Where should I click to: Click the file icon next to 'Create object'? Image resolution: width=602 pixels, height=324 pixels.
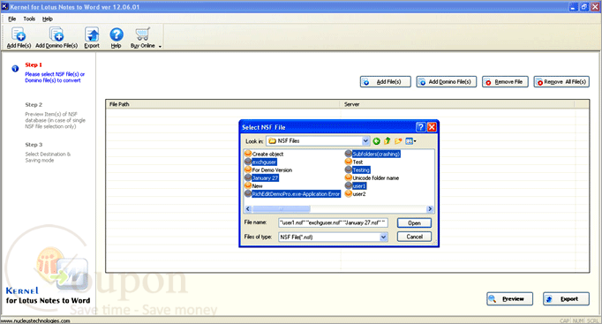click(248, 154)
